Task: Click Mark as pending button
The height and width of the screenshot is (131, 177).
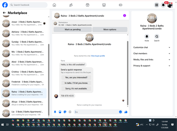Action: click(73, 29)
